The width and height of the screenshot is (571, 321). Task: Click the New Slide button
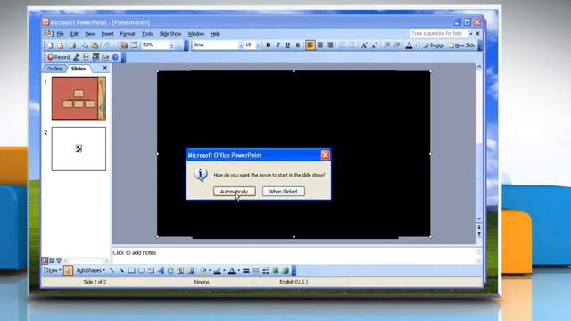pos(461,45)
